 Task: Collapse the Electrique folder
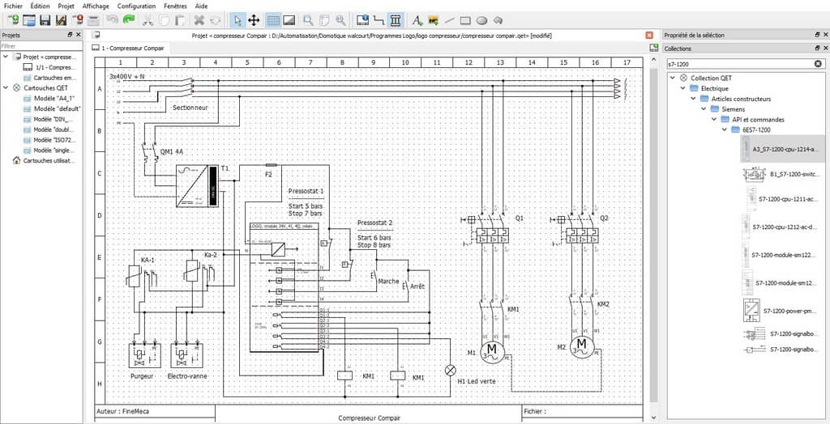(683, 88)
